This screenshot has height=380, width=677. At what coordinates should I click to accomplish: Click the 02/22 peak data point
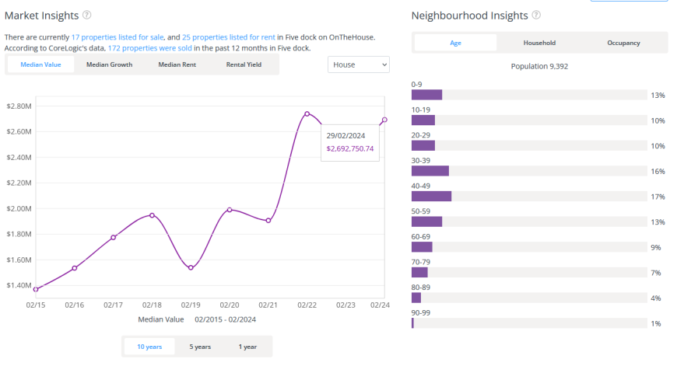(307, 114)
